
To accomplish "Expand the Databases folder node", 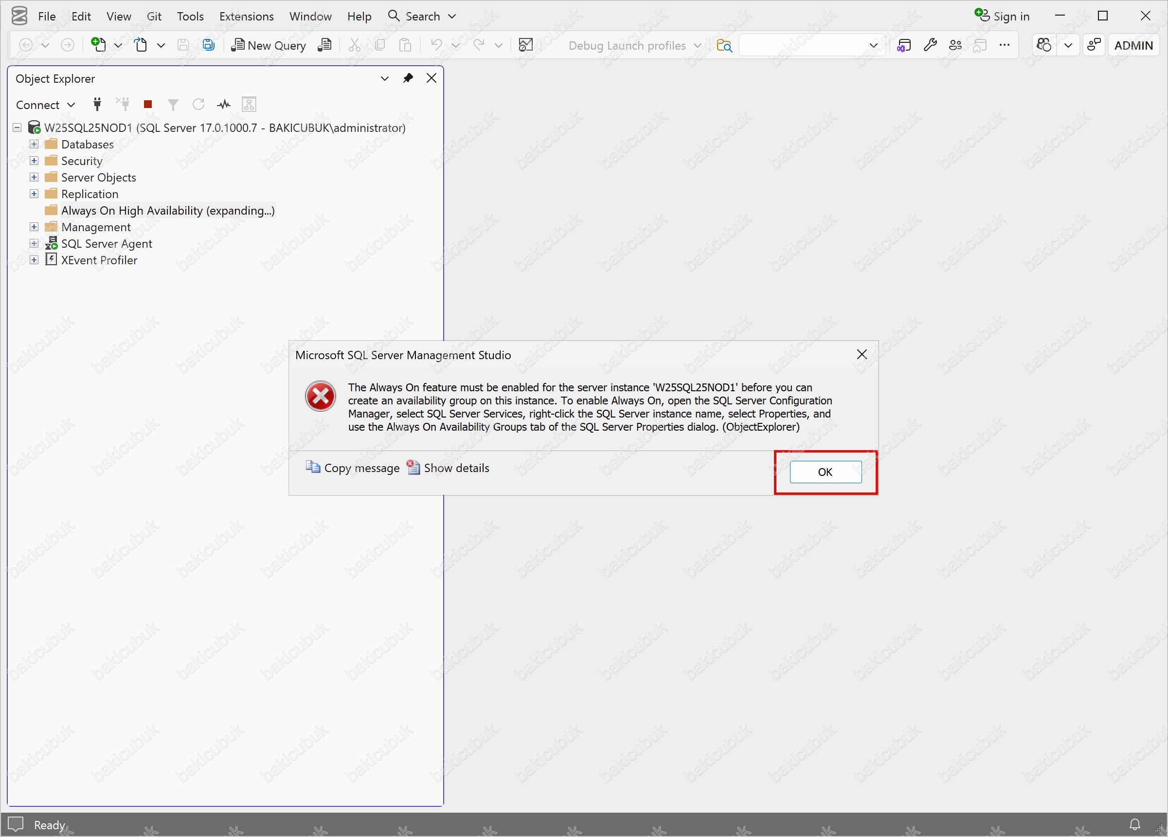I will click(34, 144).
